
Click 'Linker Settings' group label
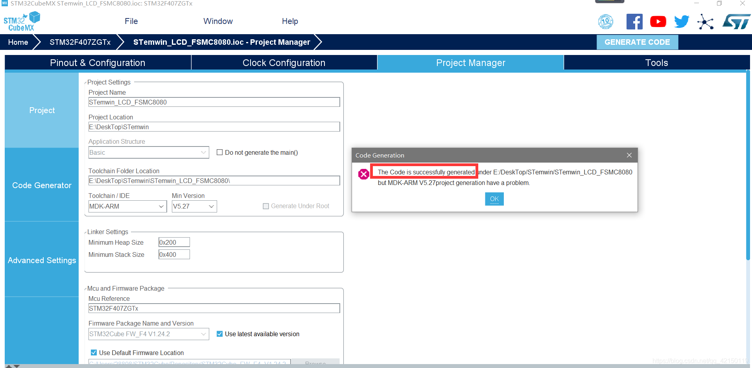click(108, 232)
